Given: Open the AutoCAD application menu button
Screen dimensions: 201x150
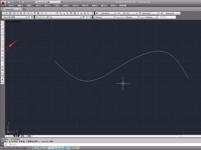Looking at the screenshot, I should click(3, 3).
